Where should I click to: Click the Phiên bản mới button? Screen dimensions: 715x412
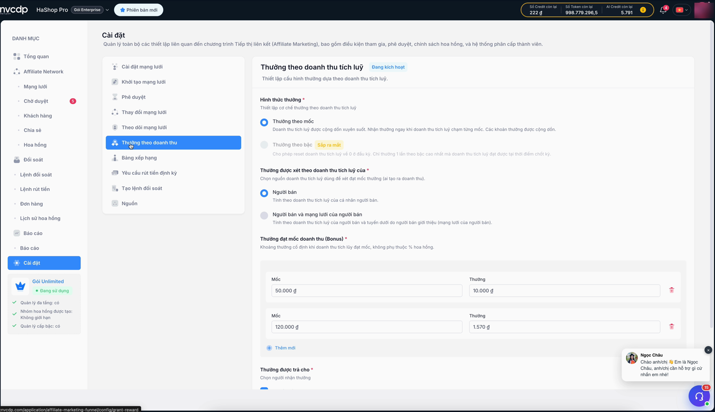coord(139,10)
